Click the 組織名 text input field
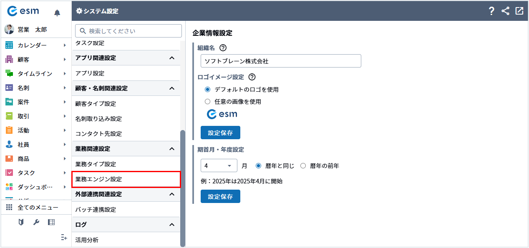Viewport: 529px width, 248px height. (x=280, y=61)
